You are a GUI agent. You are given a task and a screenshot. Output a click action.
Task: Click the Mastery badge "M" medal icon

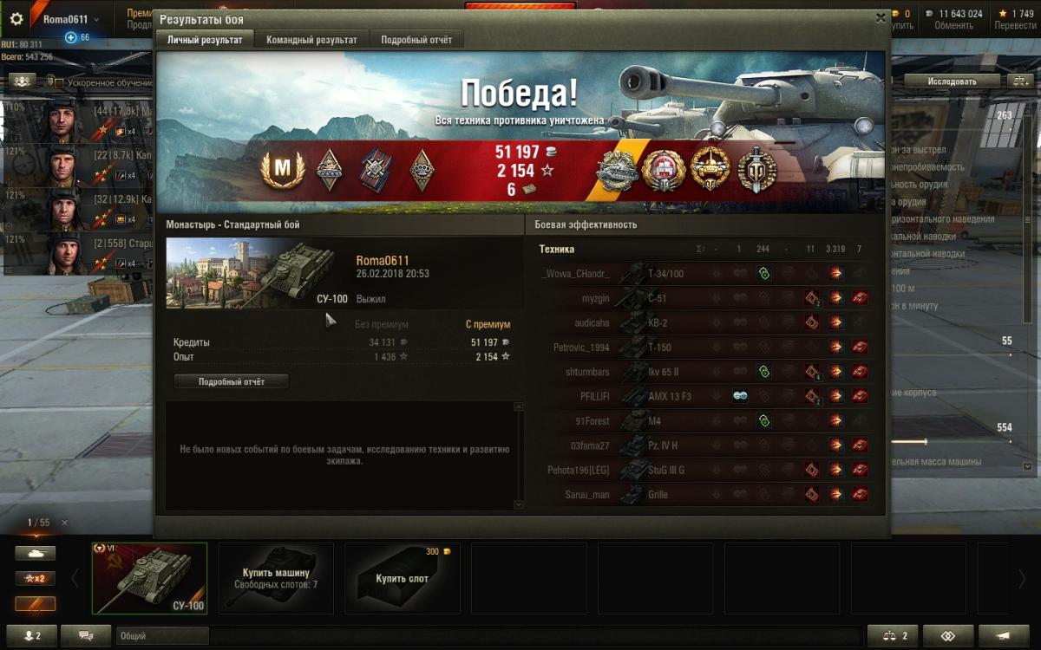tap(283, 170)
